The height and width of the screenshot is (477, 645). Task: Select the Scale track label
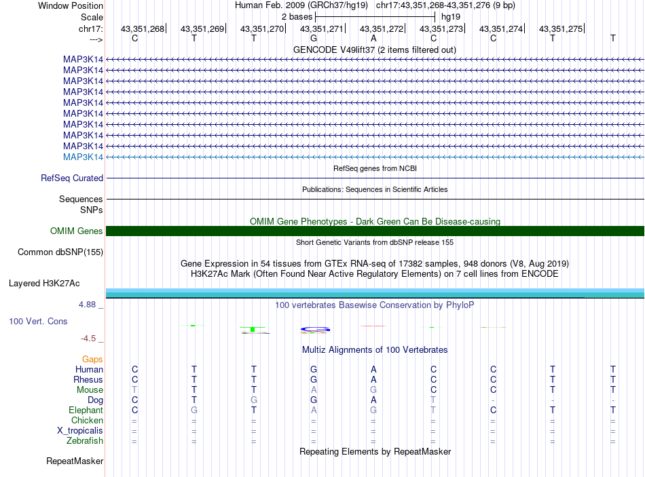point(92,17)
